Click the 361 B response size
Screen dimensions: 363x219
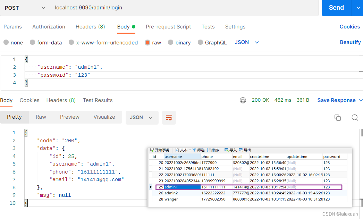coord(303,100)
